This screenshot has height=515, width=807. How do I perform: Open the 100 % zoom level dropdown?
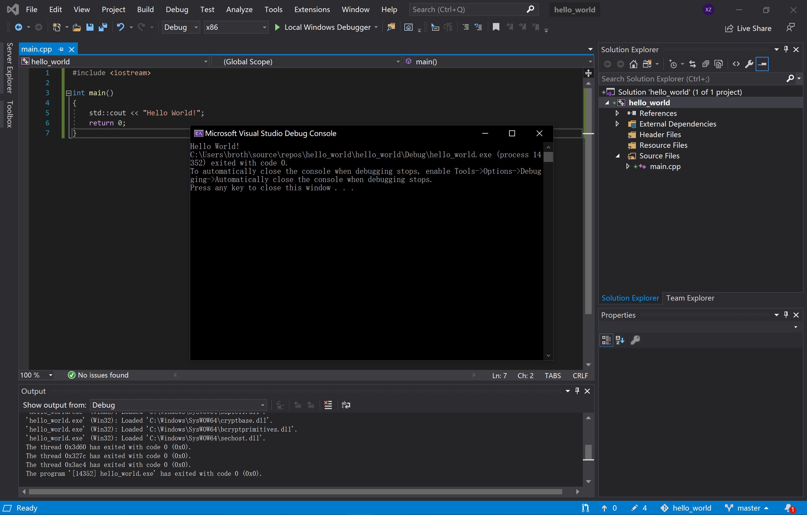[x=36, y=375]
